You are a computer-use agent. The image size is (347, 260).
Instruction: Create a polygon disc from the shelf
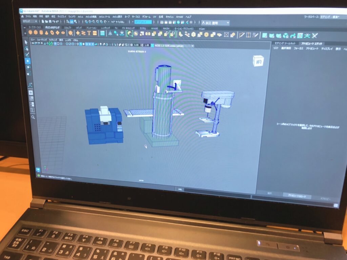pyautogui.click(x=63, y=33)
